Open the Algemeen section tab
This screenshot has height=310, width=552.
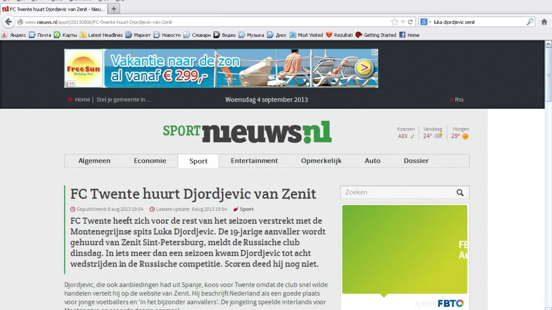click(94, 161)
